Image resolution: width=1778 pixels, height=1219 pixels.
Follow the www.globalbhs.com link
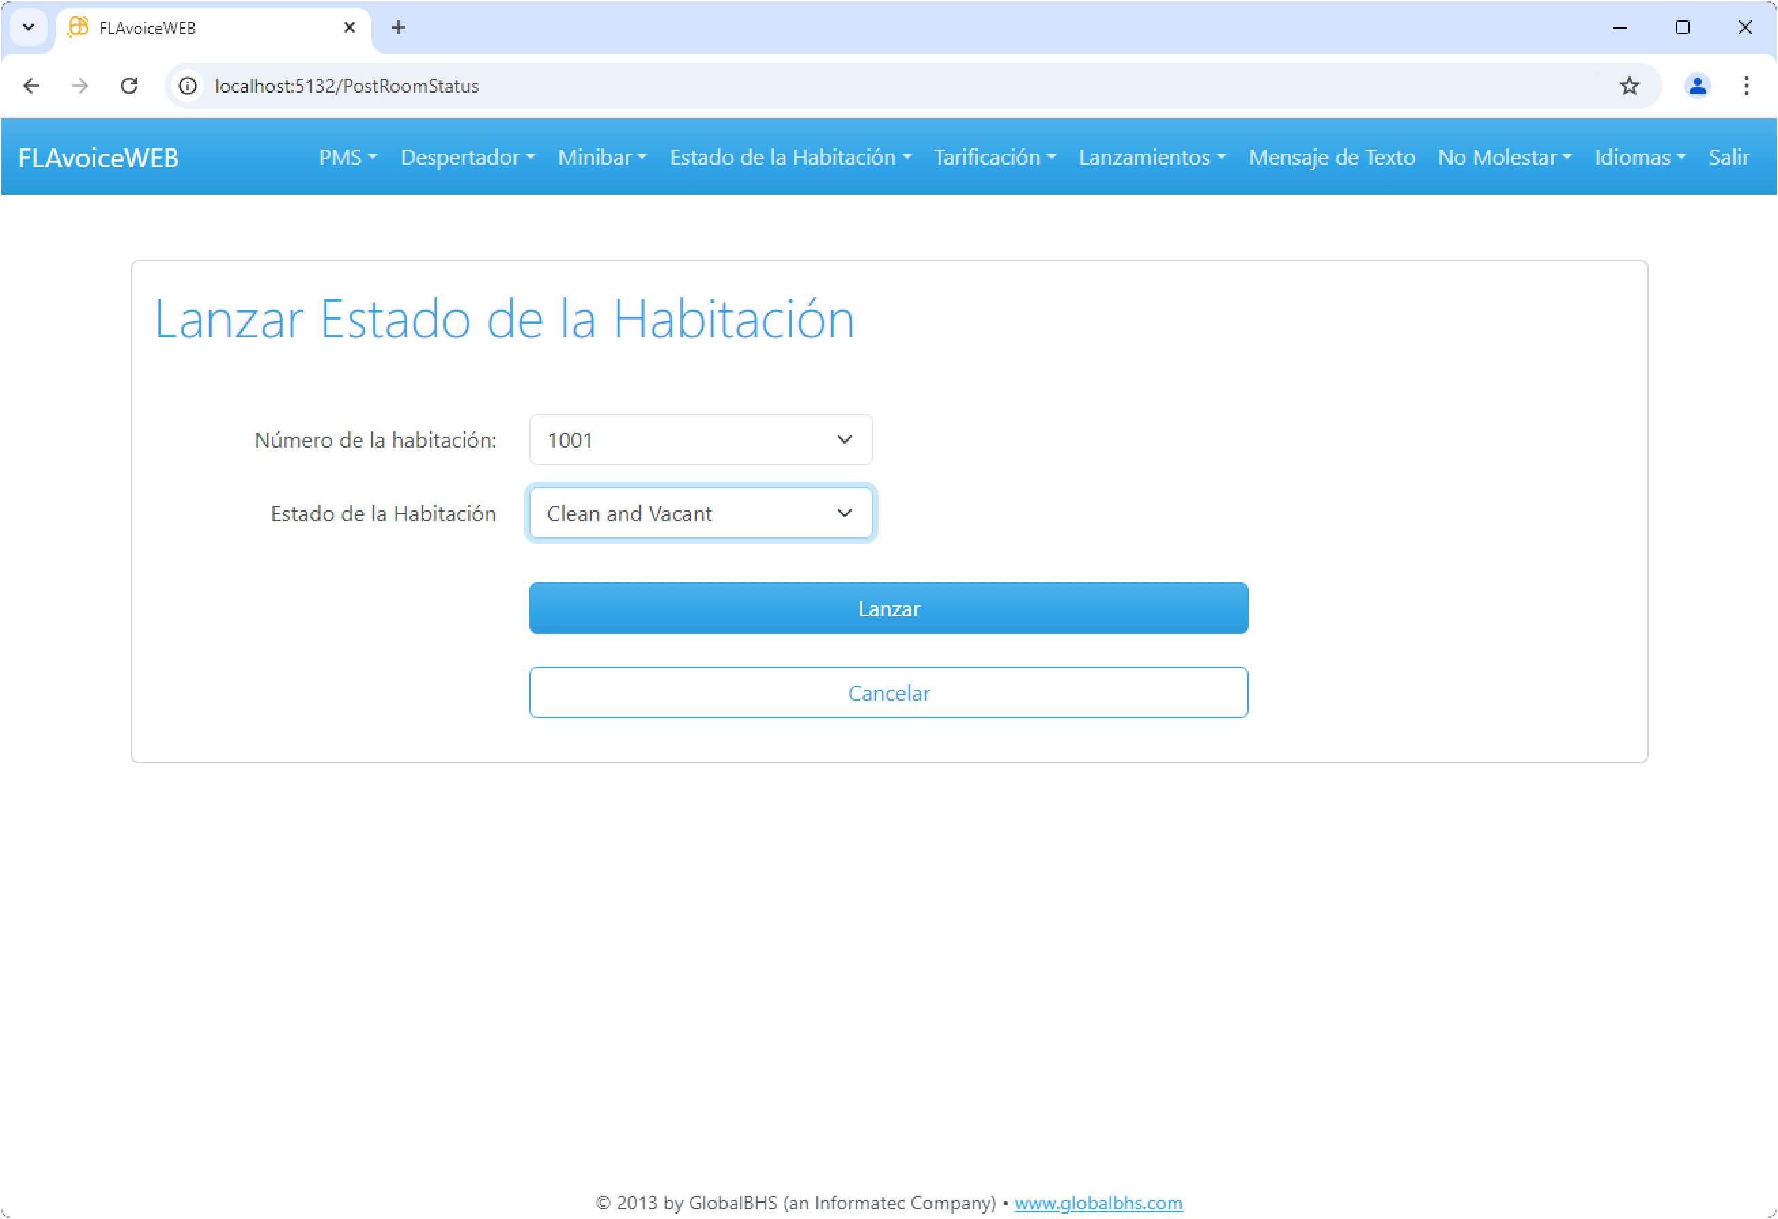(x=1098, y=1203)
